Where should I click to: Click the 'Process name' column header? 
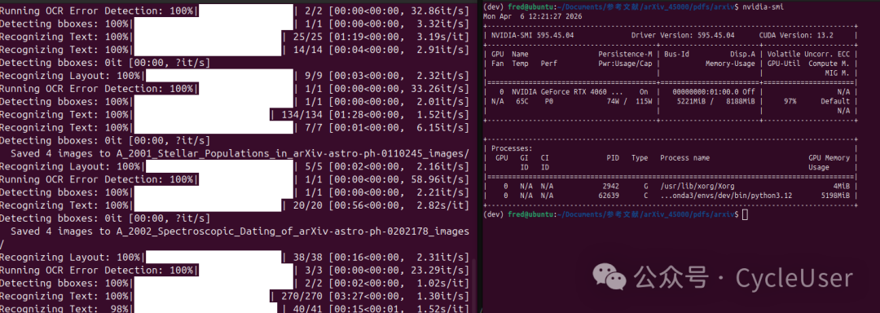coord(685,158)
